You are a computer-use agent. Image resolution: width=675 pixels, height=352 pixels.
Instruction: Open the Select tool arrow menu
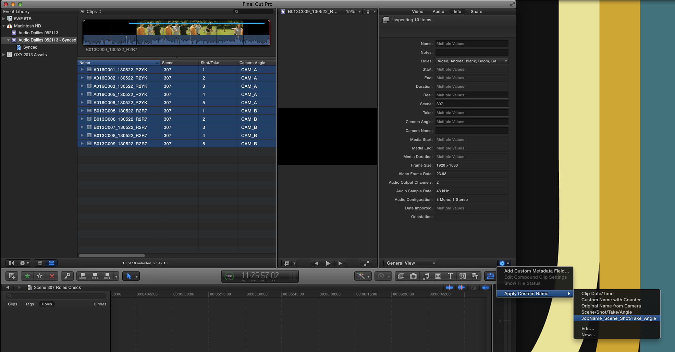click(x=131, y=276)
